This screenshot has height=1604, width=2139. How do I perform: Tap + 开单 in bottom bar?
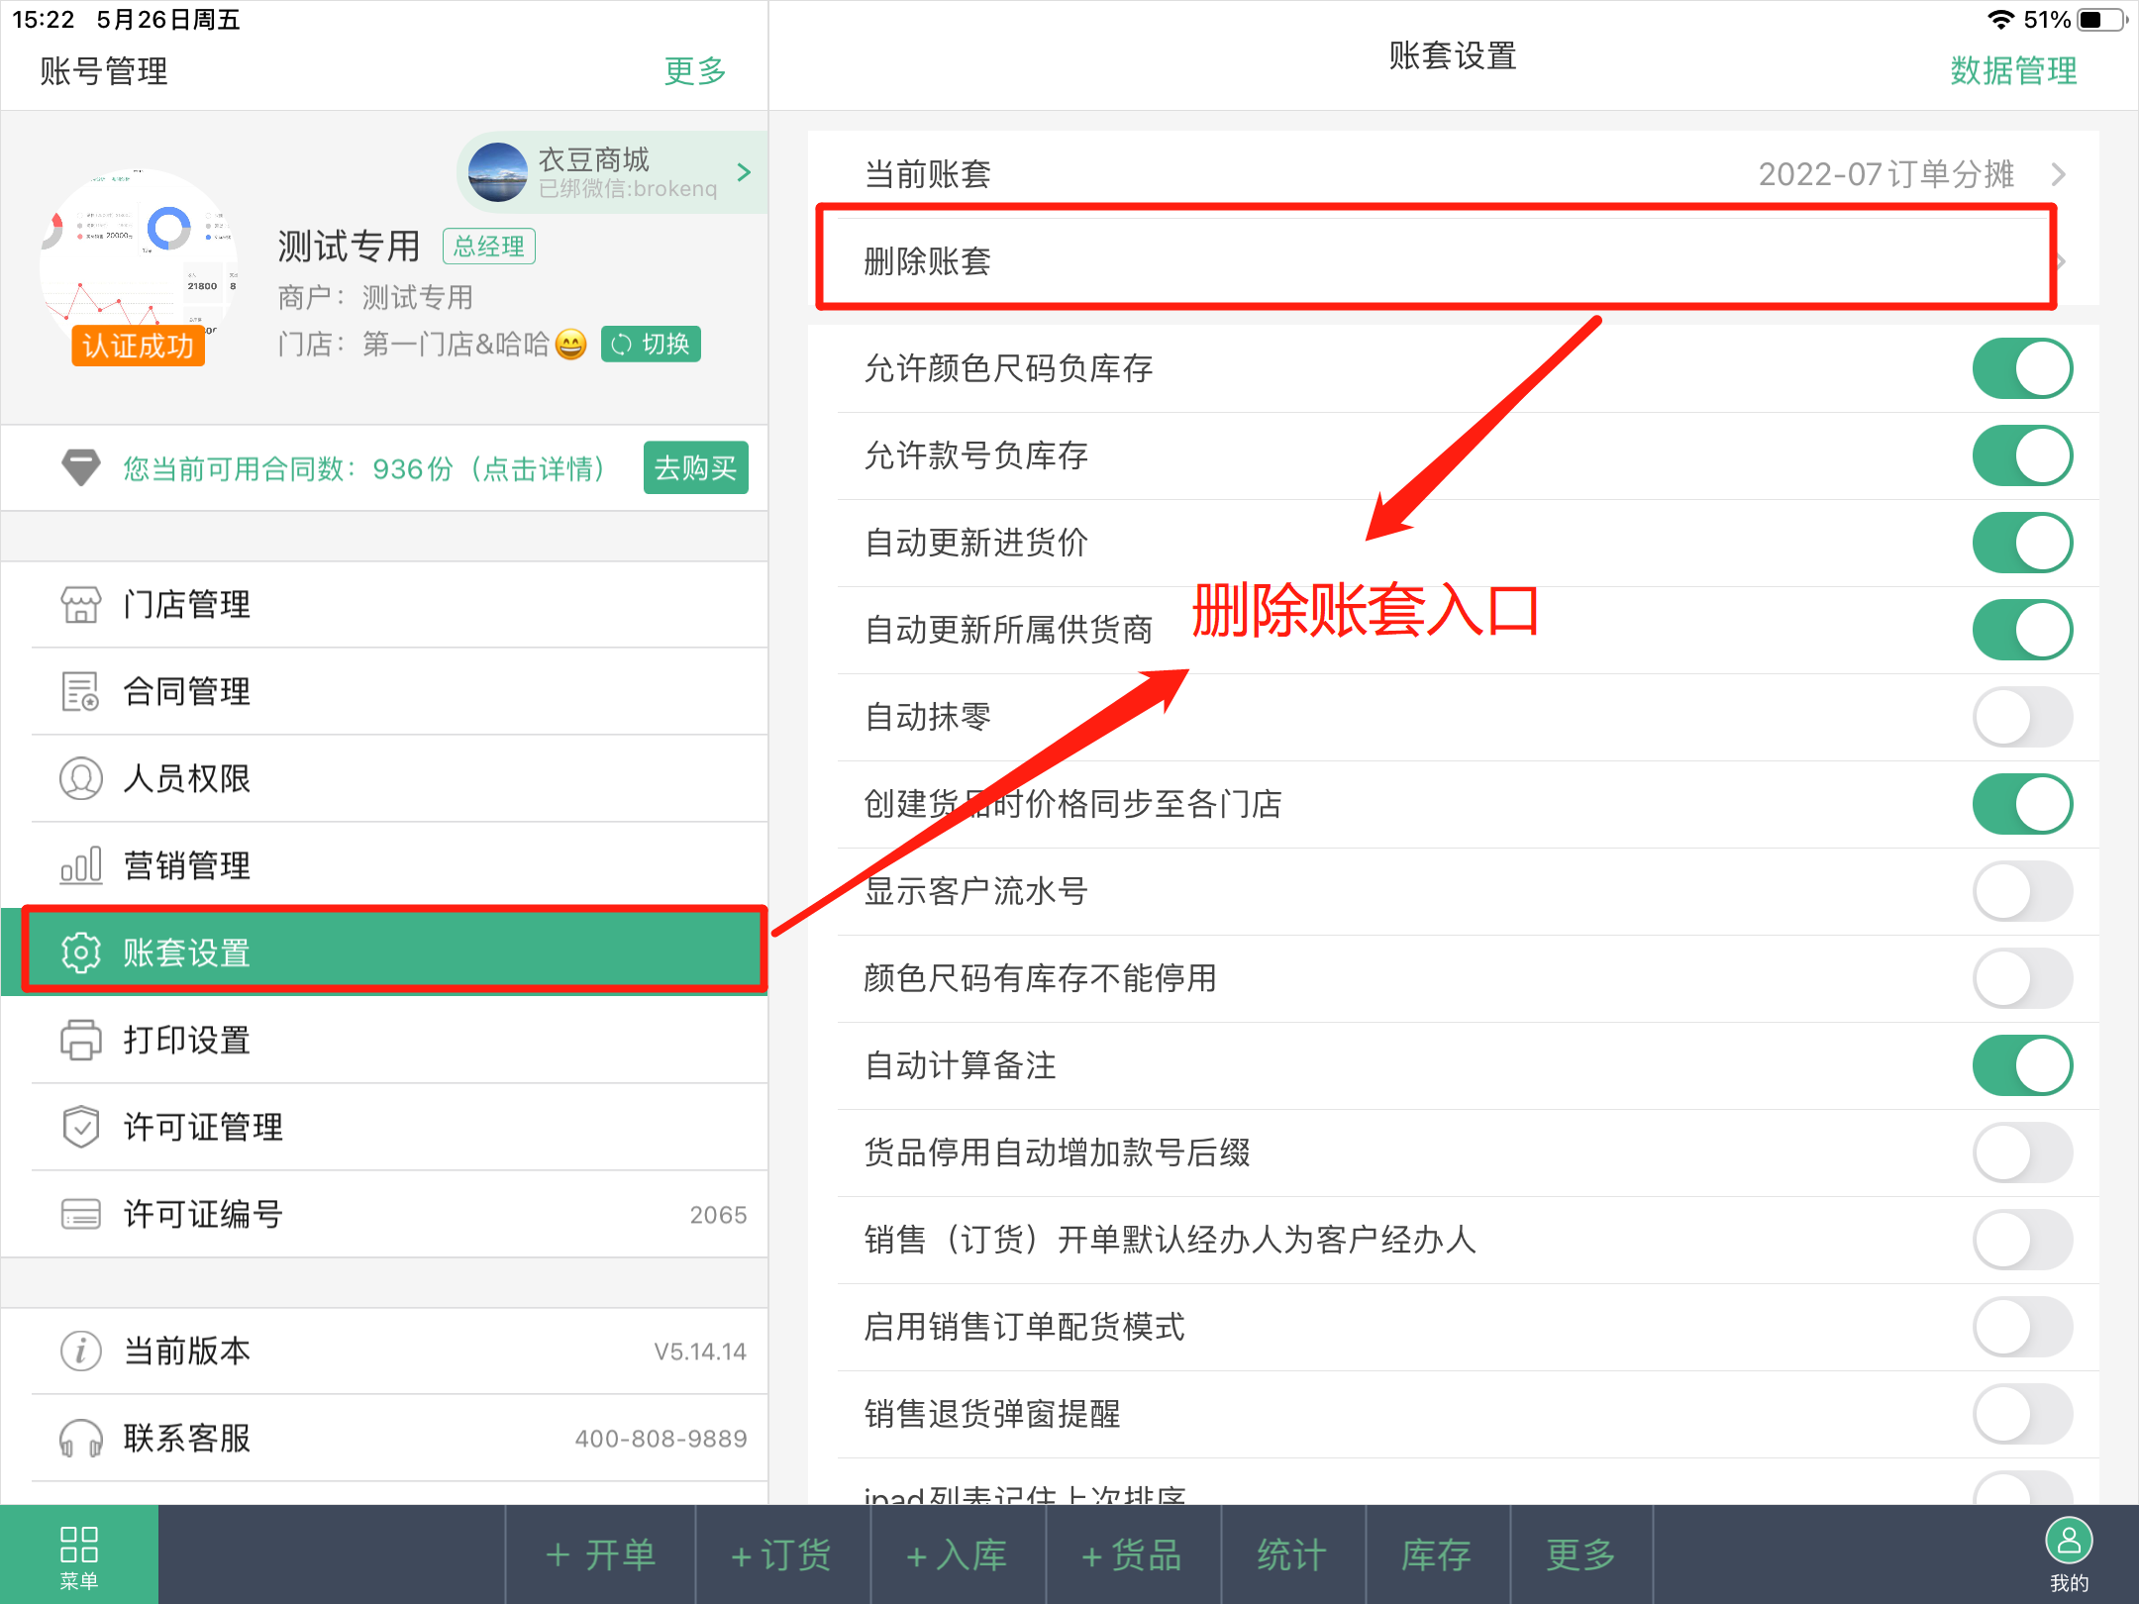tap(600, 1554)
